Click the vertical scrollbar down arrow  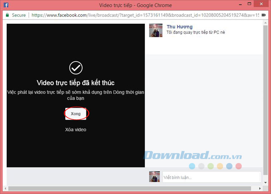tap(265, 183)
